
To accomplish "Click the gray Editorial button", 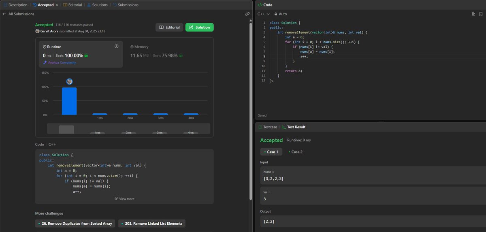I will pos(169,27).
